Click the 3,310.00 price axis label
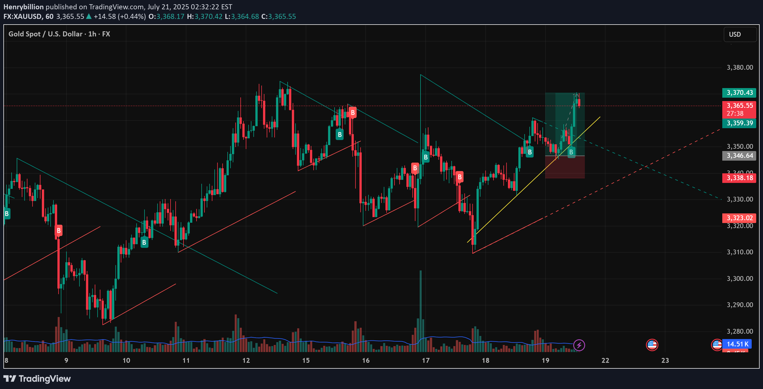The image size is (763, 389). (x=740, y=252)
